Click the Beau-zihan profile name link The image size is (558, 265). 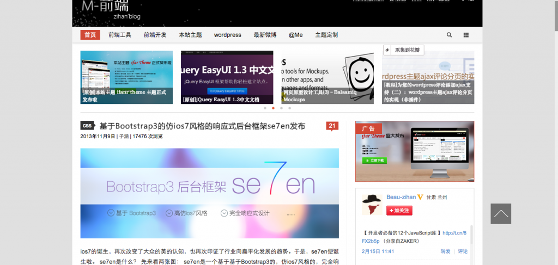(401, 197)
